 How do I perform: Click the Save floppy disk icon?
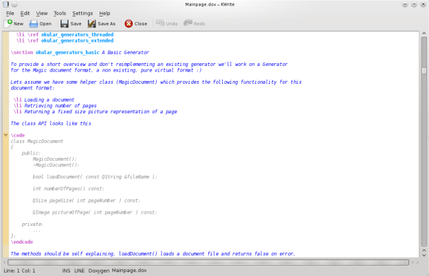click(x=63, y=23)
